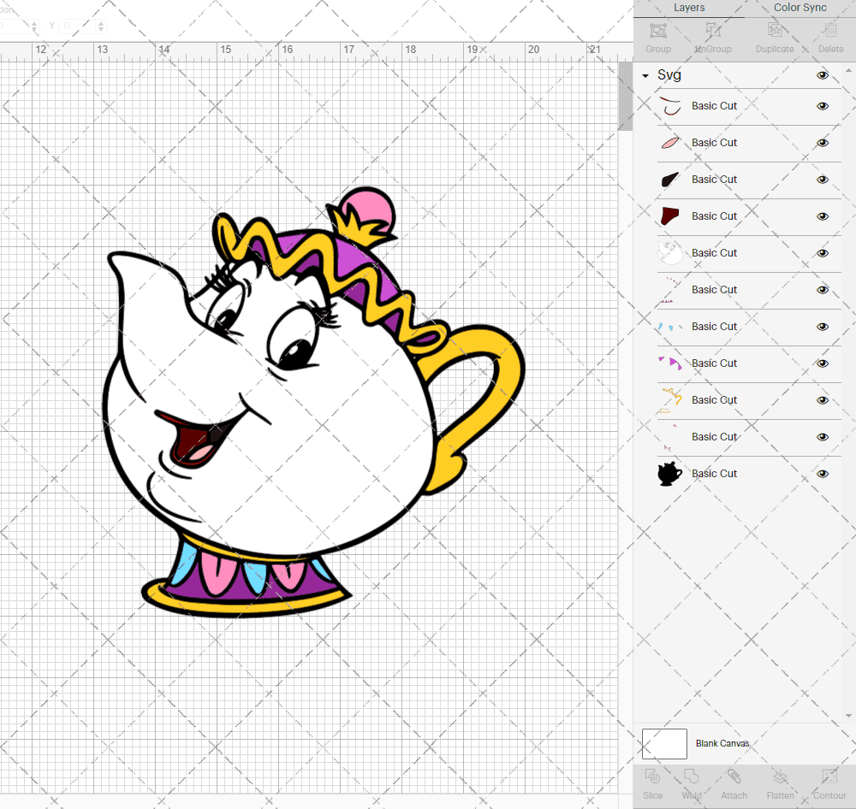Click the UnGroup icon
856x809 pixels.
coord(712,30)
